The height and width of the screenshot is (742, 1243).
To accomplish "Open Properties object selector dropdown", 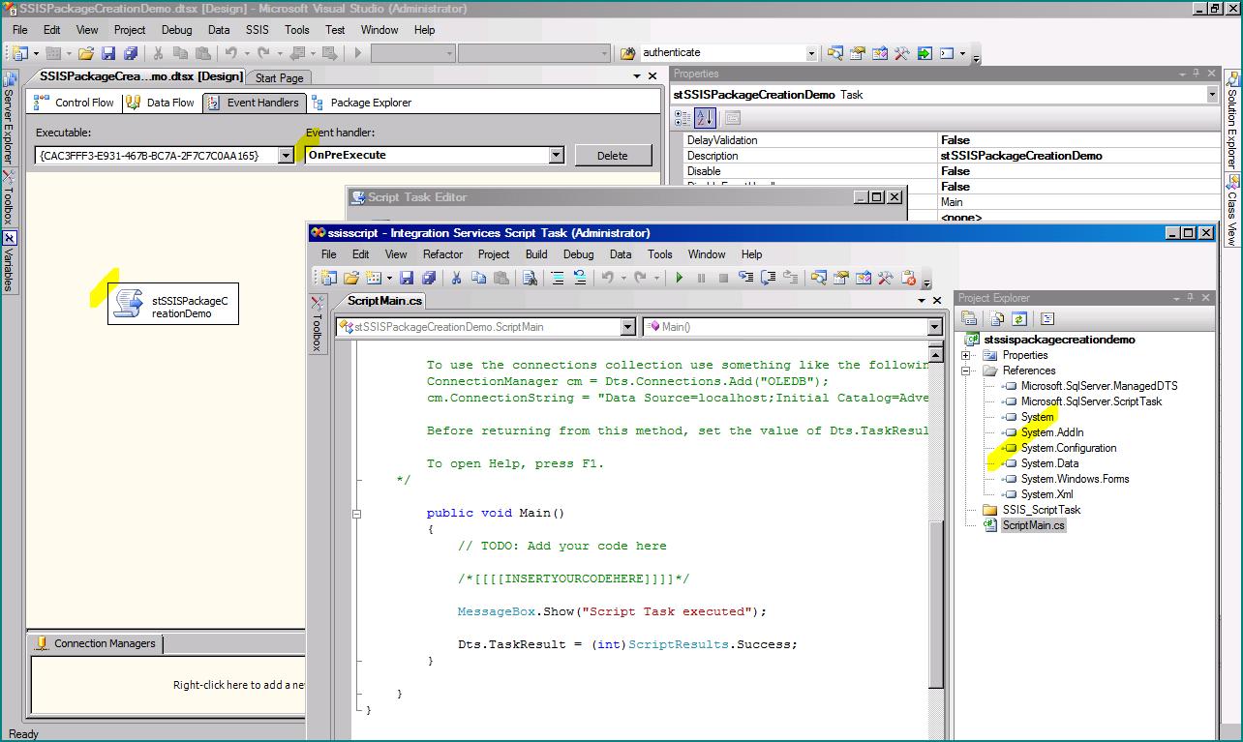I will 1212,94.
